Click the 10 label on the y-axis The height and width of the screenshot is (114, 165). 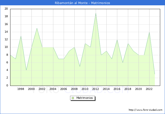click(x=6, y=47)
